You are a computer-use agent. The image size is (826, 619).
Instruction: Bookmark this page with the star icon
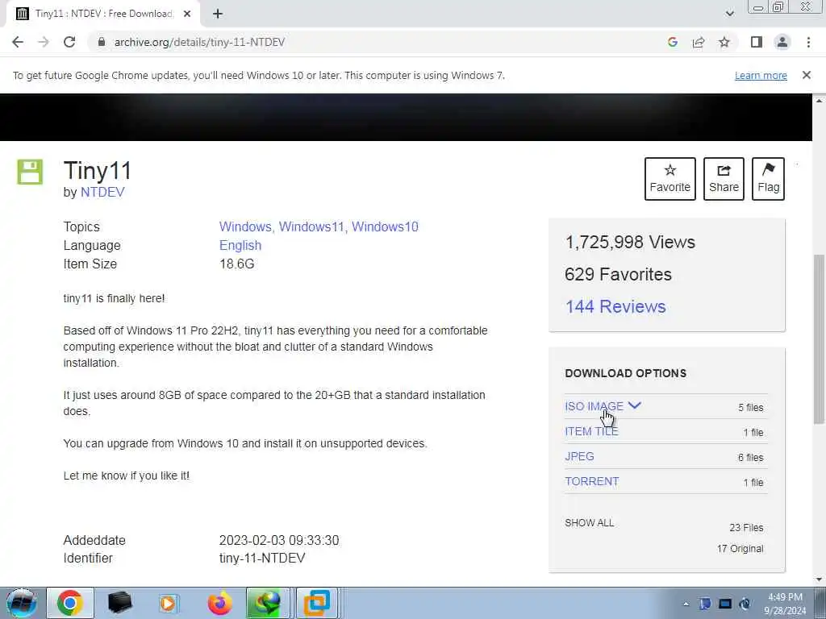tap(724, 42)
